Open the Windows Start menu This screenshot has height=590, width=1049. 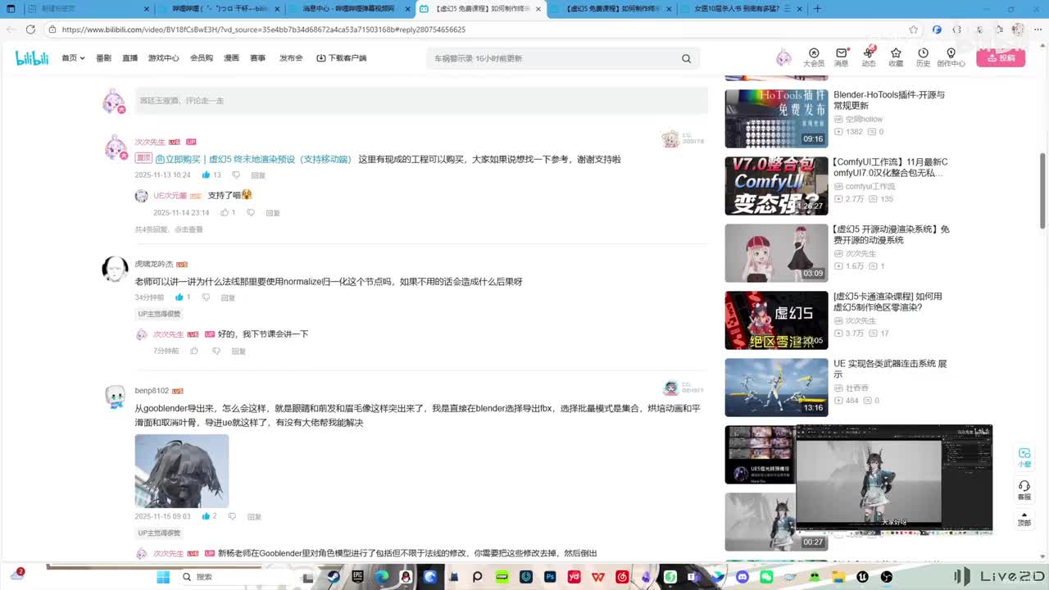(x=163, y=577)
